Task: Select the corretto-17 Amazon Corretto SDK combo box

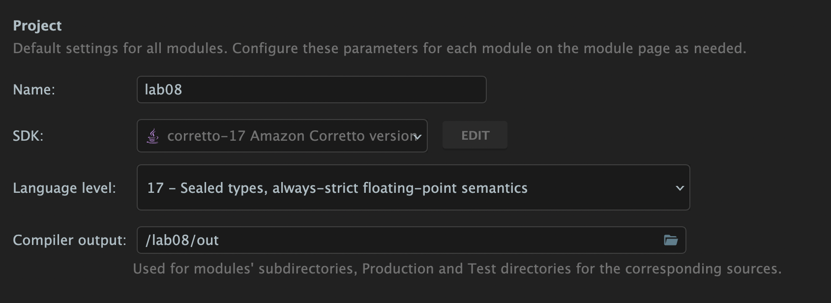Action: point(282,136)
